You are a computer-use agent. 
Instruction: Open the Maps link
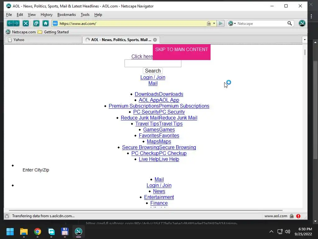pos(159,141)
